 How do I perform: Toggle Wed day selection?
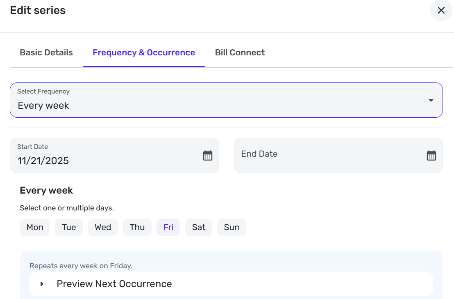tap(103, 227)
